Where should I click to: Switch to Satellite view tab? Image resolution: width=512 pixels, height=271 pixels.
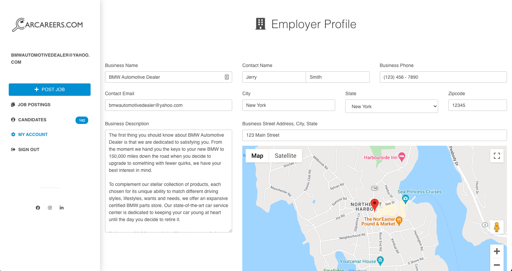[286, 156]
